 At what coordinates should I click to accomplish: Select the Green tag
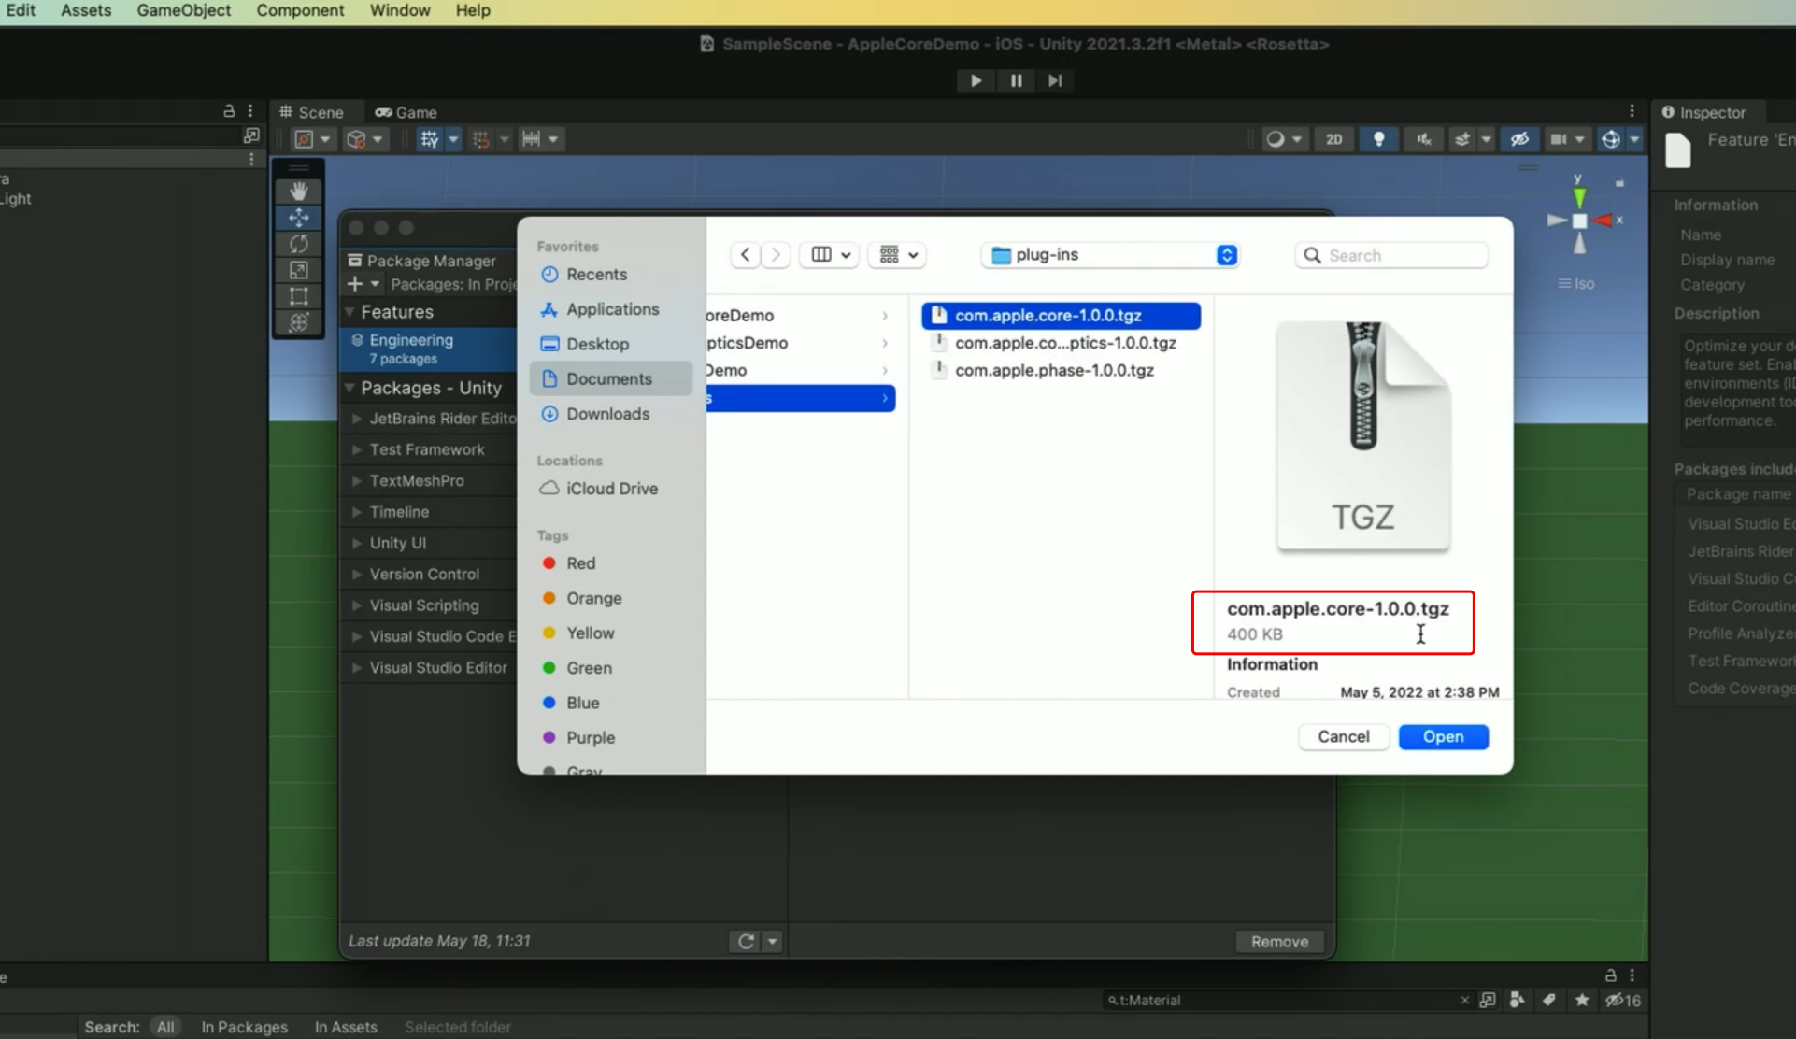tap(610, 668)
